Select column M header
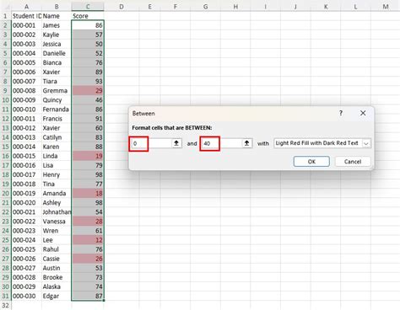Image resolution: width=400 pixels, height=310 pixels. [x=386, y=7]
